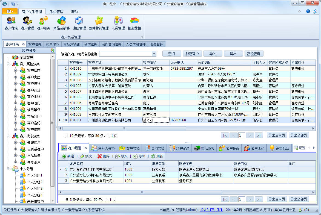Screen dimensions: 321x215
Task: Expand the 客户状态 tree node
Action: coord(16,70)
